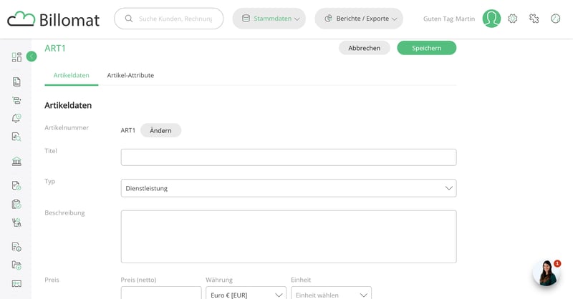Open the Berichte / Exporte dropdown
573x299 pixels.
pyautogui.click(x=359, y=19)
